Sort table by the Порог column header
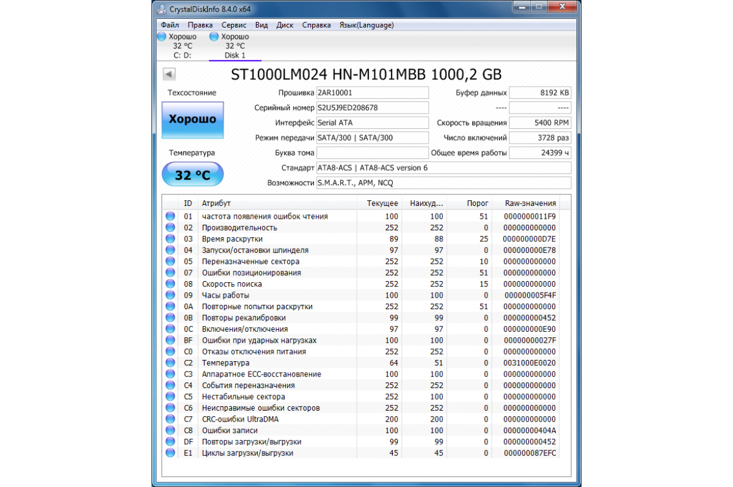The image size is (733, 487). 470,203
